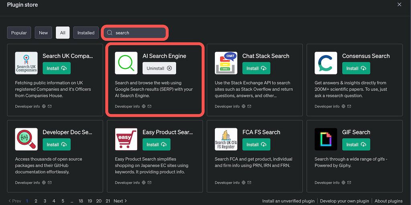Click the plugin search input field
Image resolution: width=411 pixels, height=205 pixels.
point(138,33)
